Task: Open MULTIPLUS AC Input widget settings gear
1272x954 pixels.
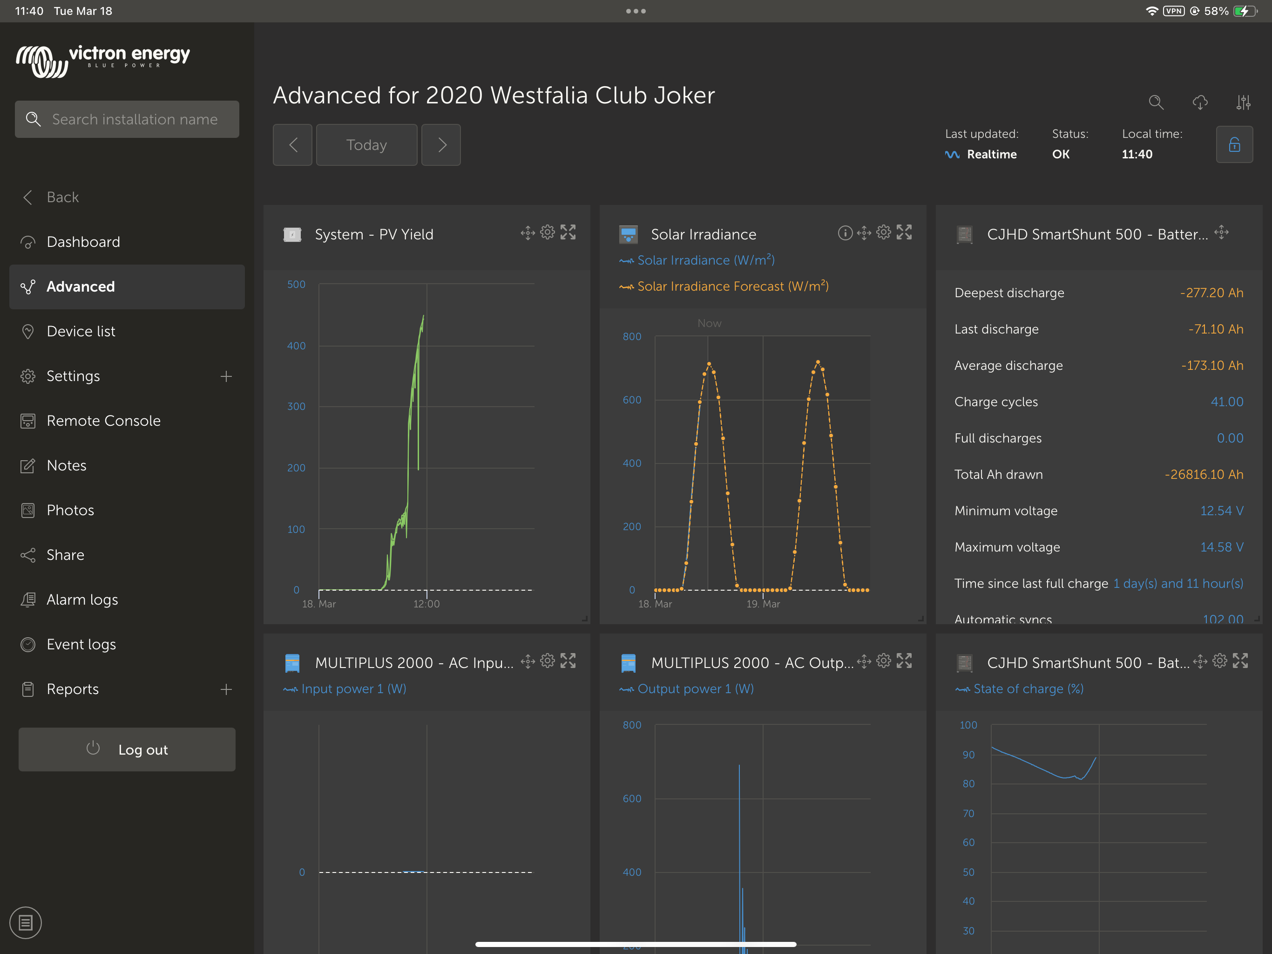Action: 548,661
